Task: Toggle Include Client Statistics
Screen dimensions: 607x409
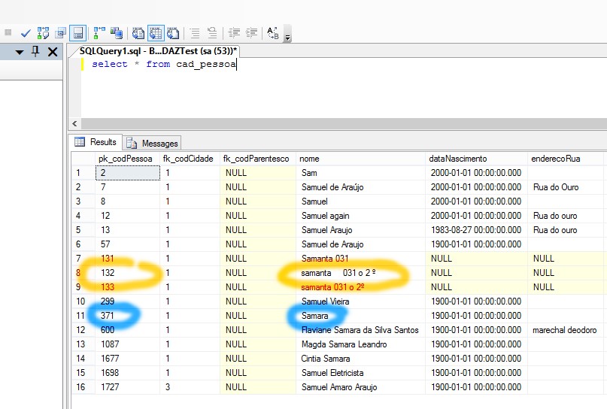Action: tap(116, 33)
